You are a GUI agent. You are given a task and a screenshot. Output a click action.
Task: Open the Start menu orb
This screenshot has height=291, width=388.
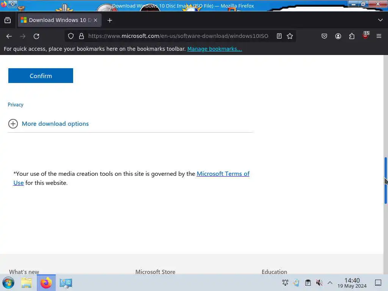coord(8,283)
